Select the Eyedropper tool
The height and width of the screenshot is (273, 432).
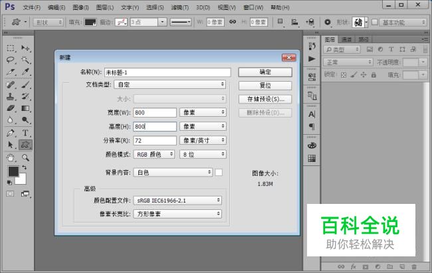[25, 72]
